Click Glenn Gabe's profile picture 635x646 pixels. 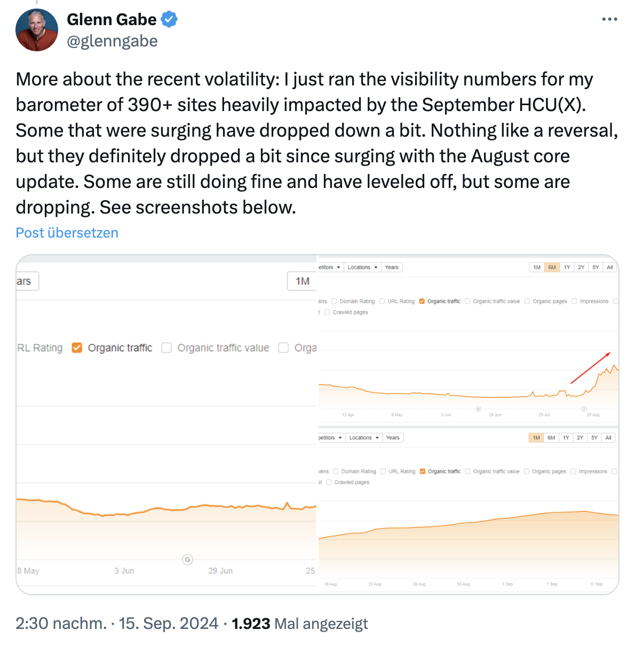[x=36, y=30]
